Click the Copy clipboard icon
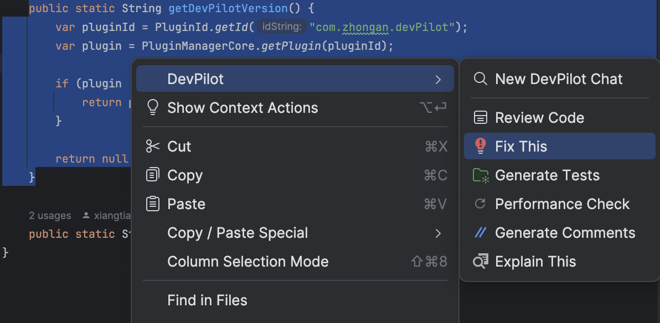This screenshot has height=323, width=660. click(152, 175)
